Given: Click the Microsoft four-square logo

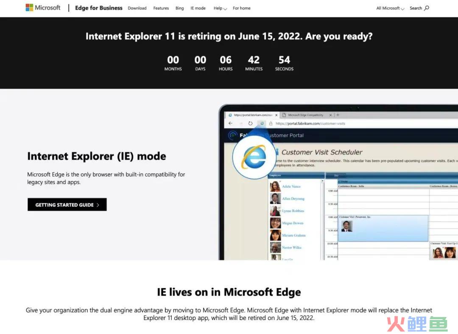Looking at the screenshot, I should (29, 8).
